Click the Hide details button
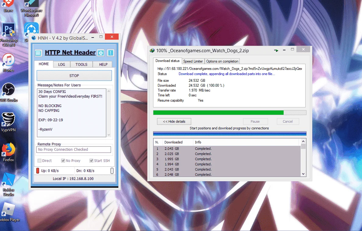This screenshot has height=231, width=362. pos(174,121)
